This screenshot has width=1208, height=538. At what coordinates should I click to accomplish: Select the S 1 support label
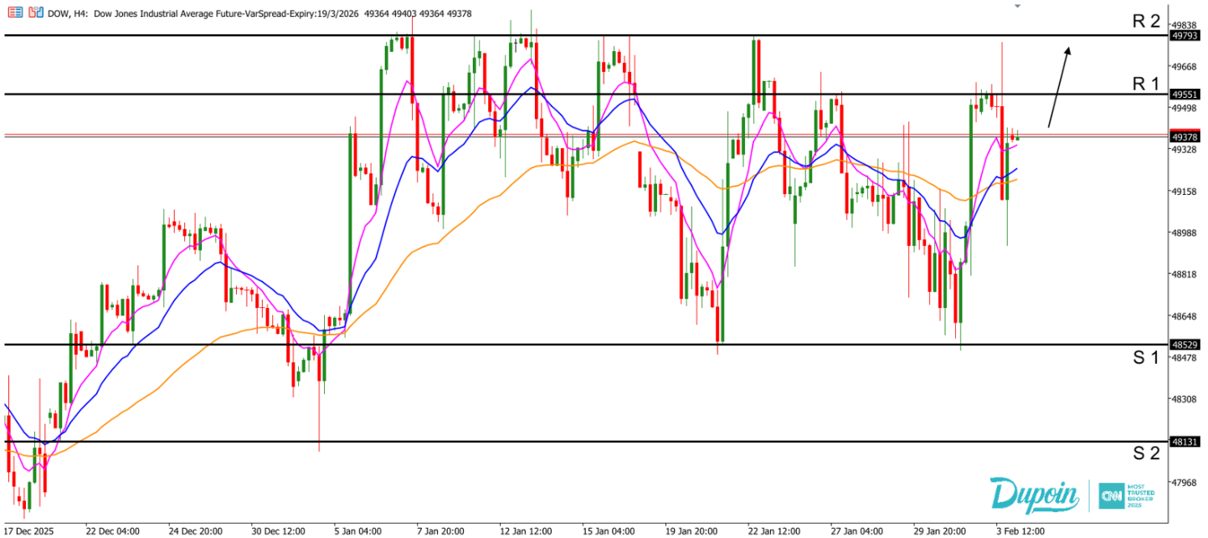coord(1146,357)
